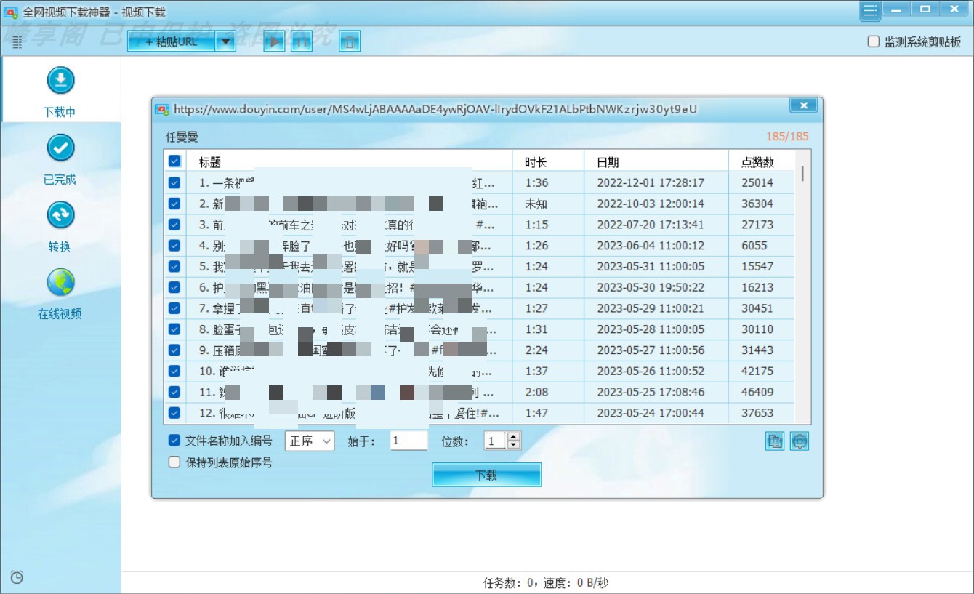974x594 pixels.
Task: Click the date 2023-06-04 11:00:12
Action: click(x=651, y=246)
